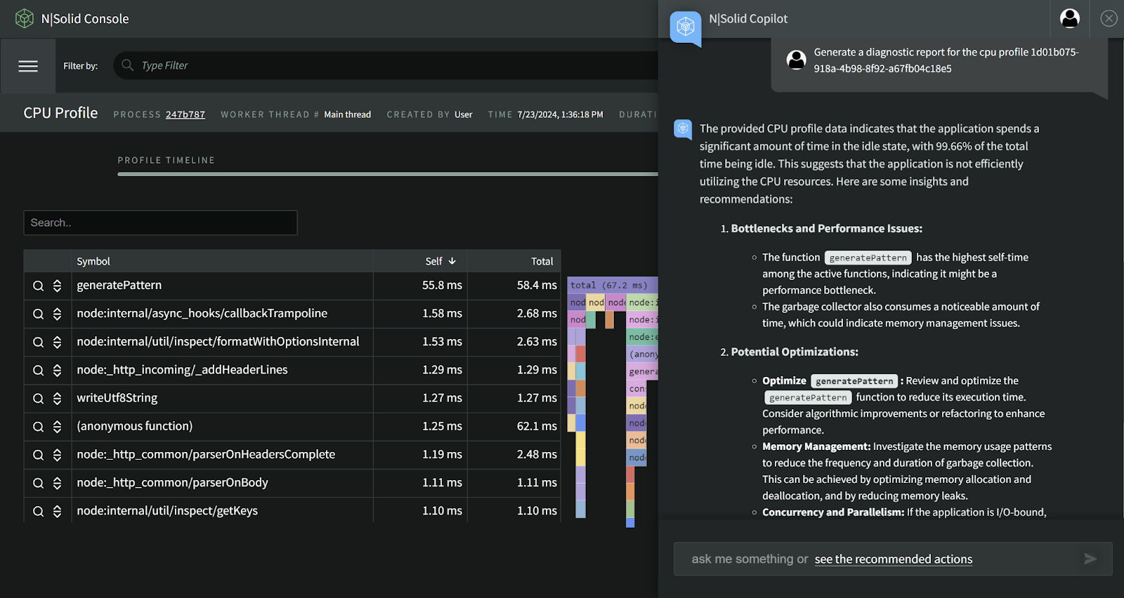
Task: Select the 'genera' pink flame graph block
Action: click(642, 371)
